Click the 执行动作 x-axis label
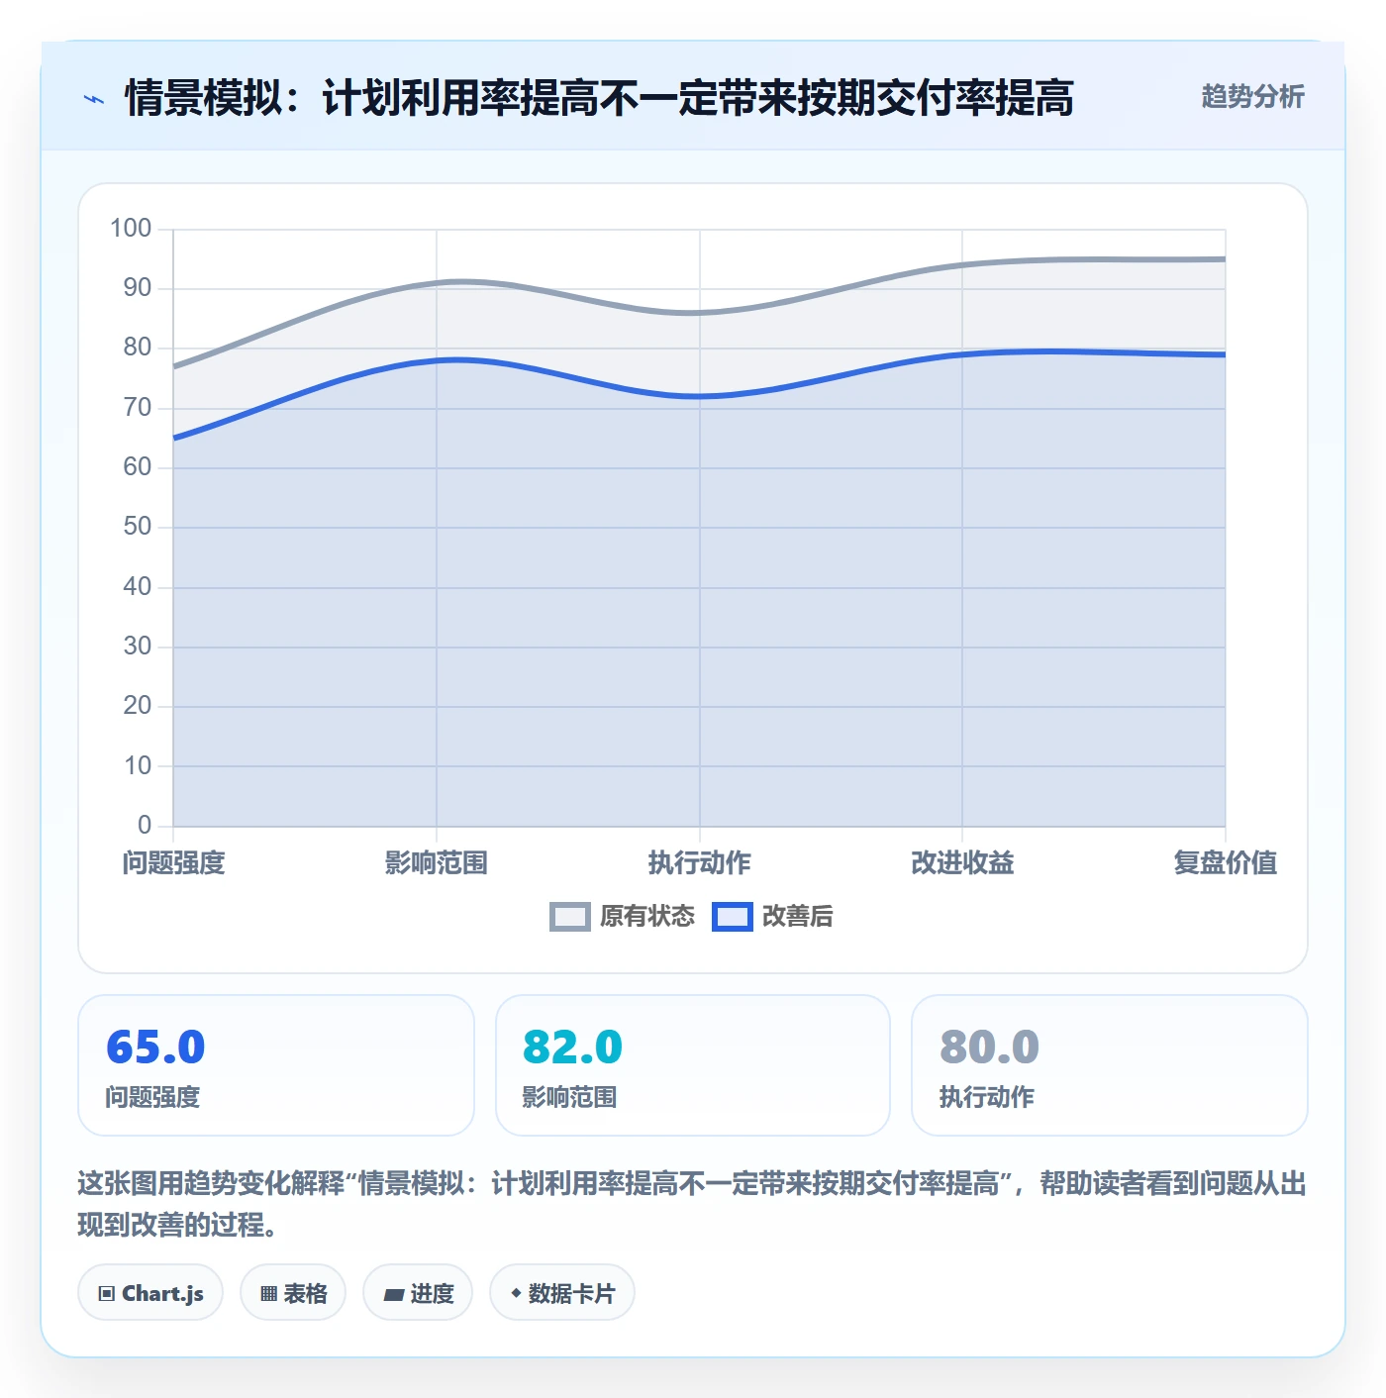The height and width of the screenshot is (1398, 1386). click(700, 862)
